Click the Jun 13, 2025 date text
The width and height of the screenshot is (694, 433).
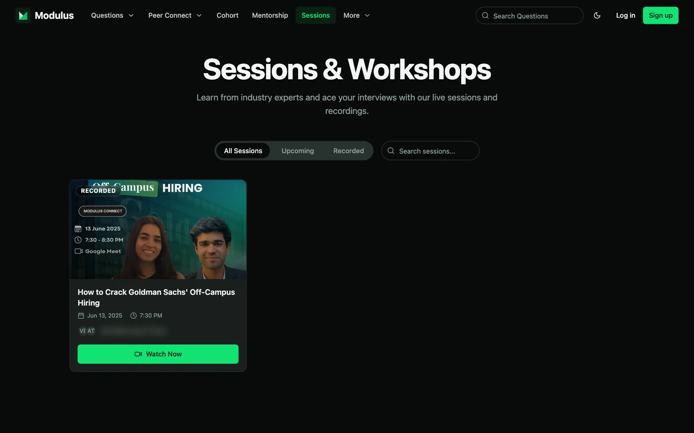click(104, 316)
